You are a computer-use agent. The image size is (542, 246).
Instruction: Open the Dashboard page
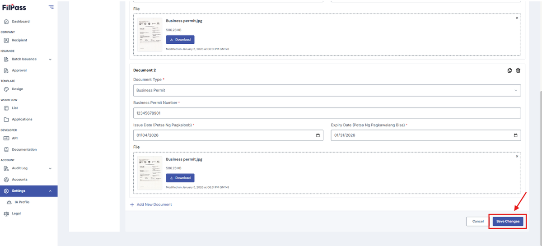[x=20, y=21]
